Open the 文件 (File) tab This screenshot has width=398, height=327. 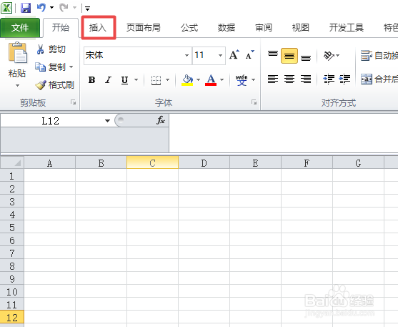(x=20, y=27)
